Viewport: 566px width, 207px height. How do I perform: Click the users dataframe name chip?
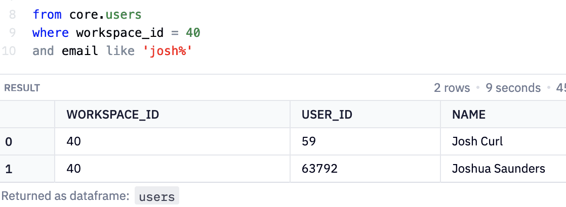[157, 196]
